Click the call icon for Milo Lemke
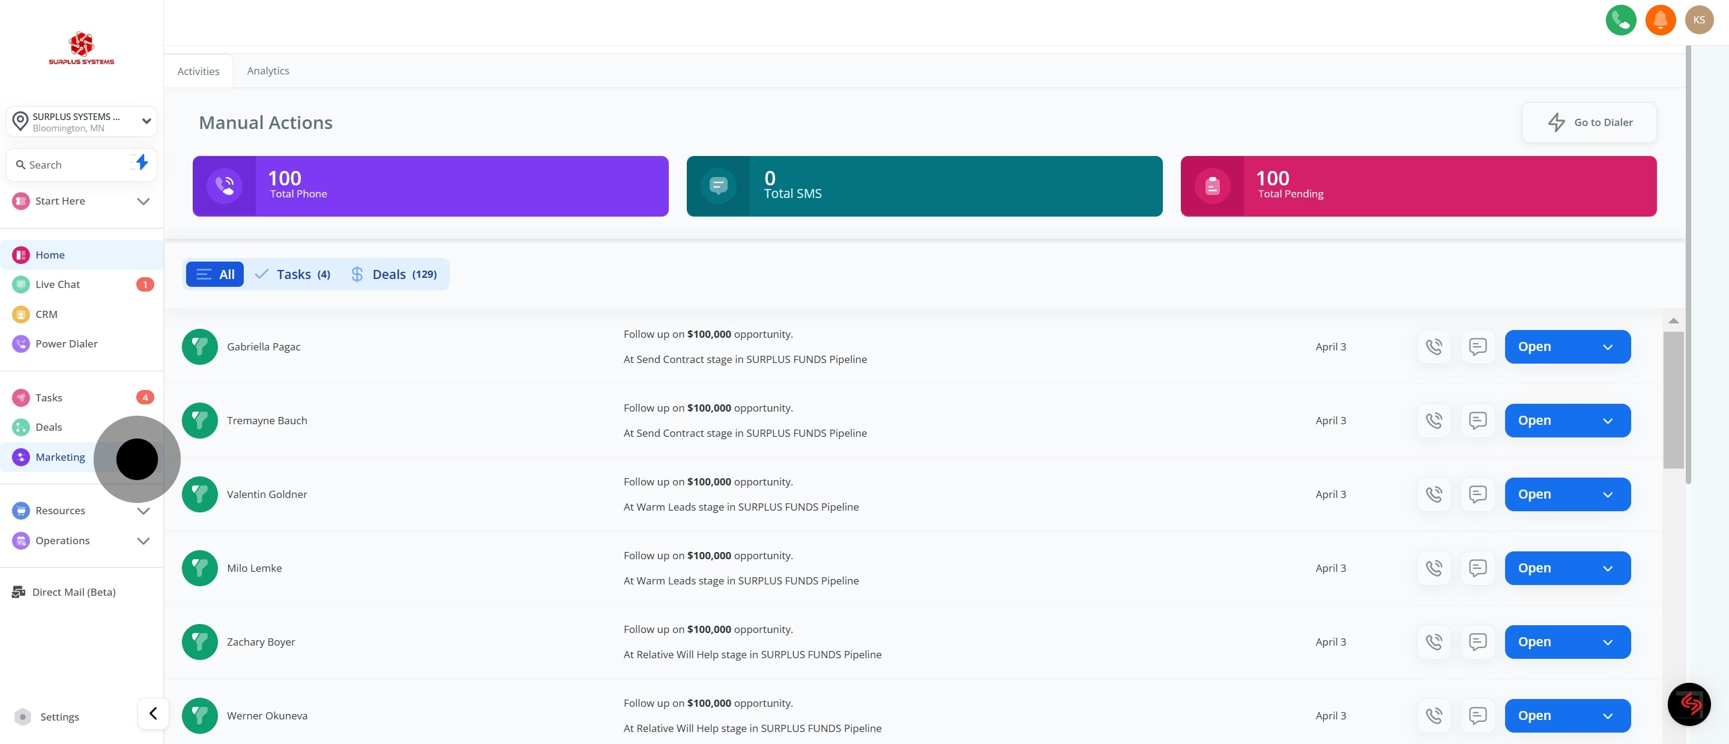Image resolution: width=1729 pixels, height=744 pixels. coord(1434,568)
